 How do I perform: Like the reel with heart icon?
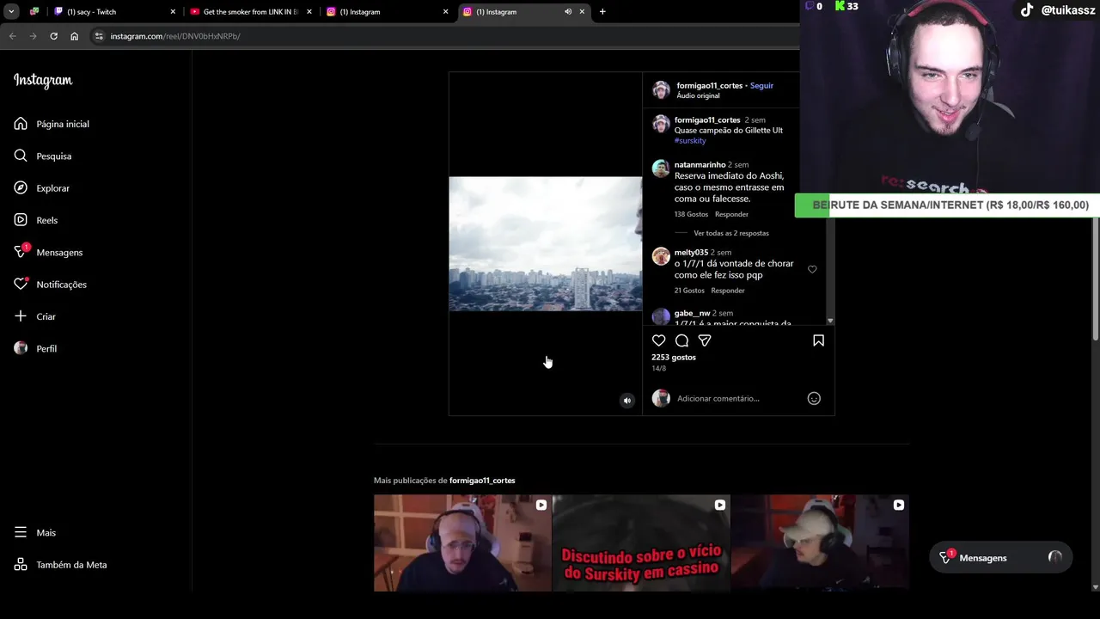click(659, 340)
